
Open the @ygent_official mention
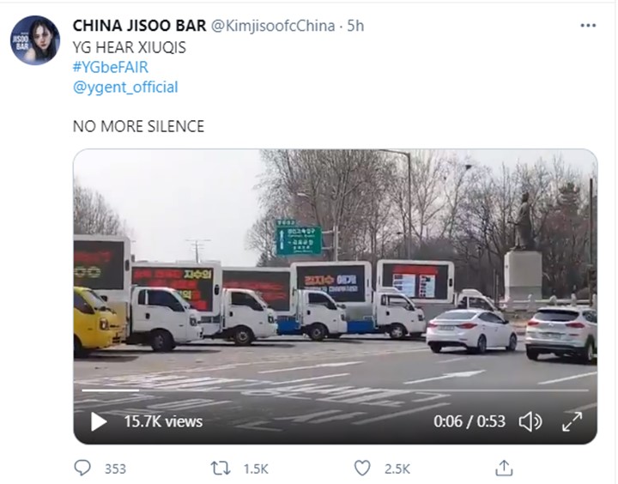point(125,88)
